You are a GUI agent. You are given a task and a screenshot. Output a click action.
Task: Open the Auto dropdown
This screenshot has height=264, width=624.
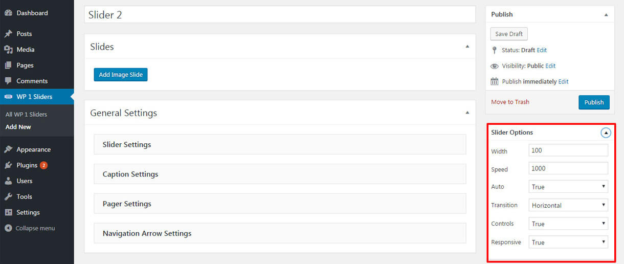pyautogui.click(x=568, y=187)
